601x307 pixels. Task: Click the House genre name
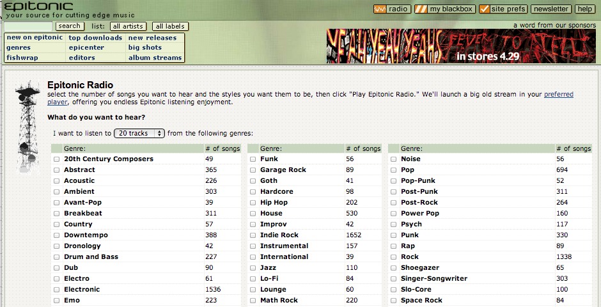271,213
